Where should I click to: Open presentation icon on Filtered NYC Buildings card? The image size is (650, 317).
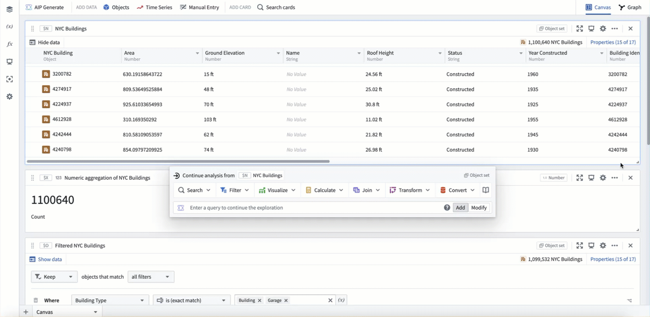point(591,246)
